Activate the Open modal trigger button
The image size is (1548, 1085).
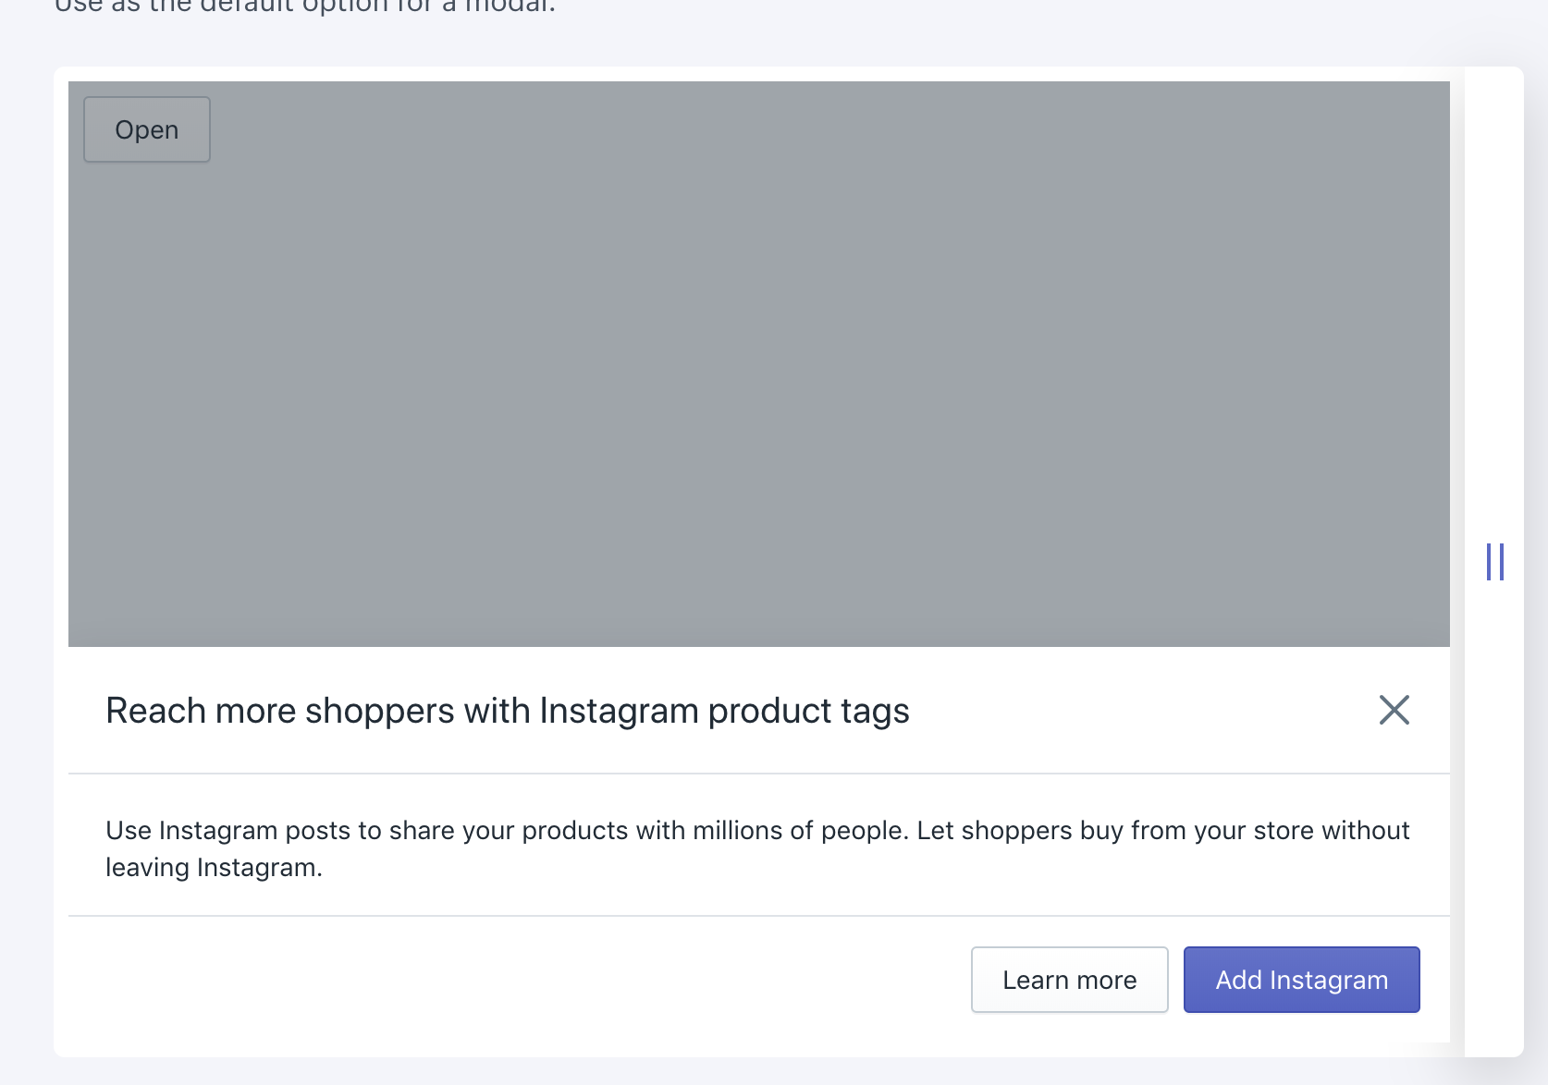[147, 129]
